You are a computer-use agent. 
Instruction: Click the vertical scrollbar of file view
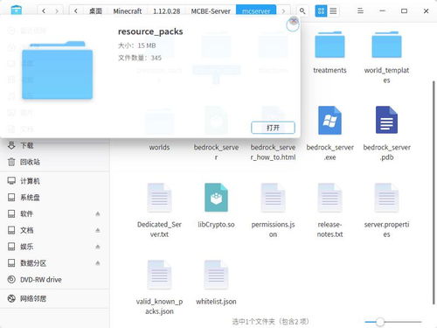point(434,192)
